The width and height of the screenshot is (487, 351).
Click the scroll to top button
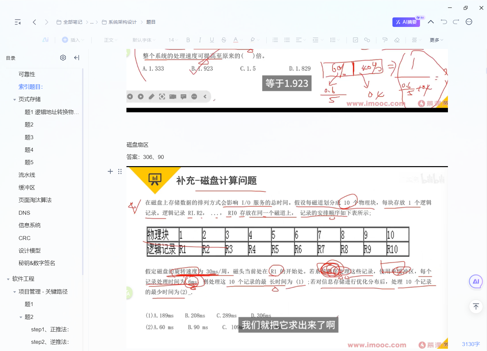[476, 307]
